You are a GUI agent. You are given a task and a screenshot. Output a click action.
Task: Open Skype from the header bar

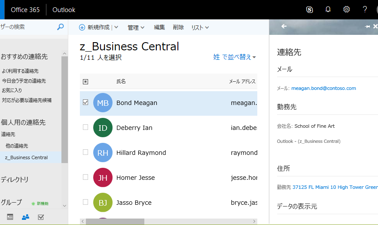[310, 9]
